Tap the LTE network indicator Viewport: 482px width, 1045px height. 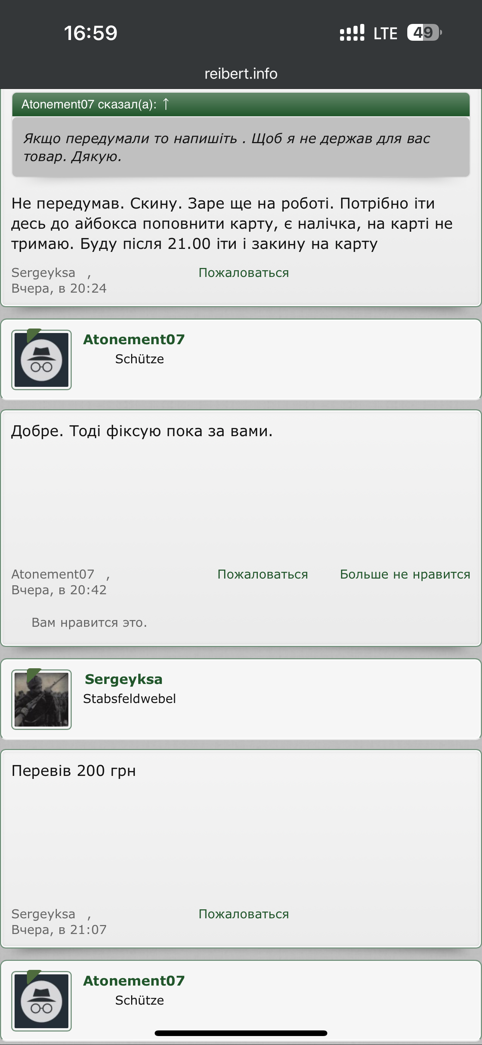385,33
